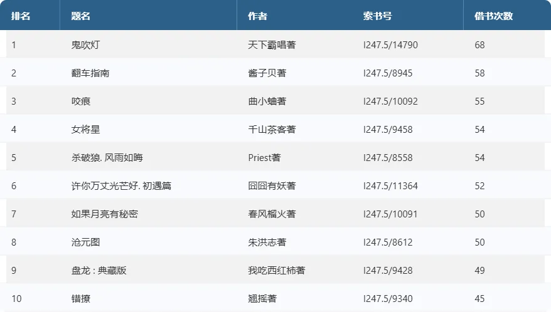This screenshot has height=312, width=551.
Task: Select the book title 如果月亮有秘密
Action: coord(105,214)
